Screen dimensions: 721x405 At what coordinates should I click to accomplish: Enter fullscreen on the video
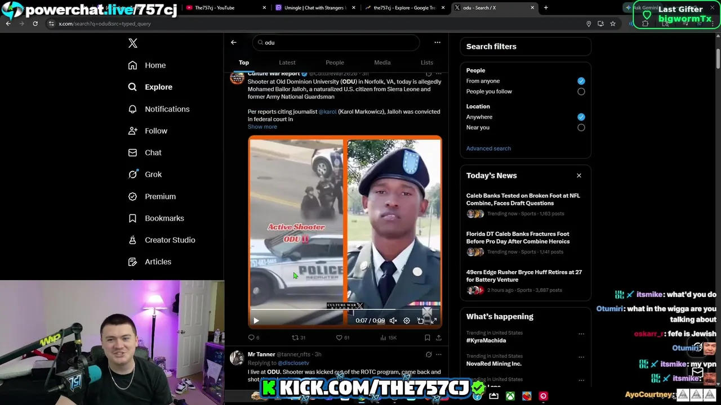[x=434, y=321]
